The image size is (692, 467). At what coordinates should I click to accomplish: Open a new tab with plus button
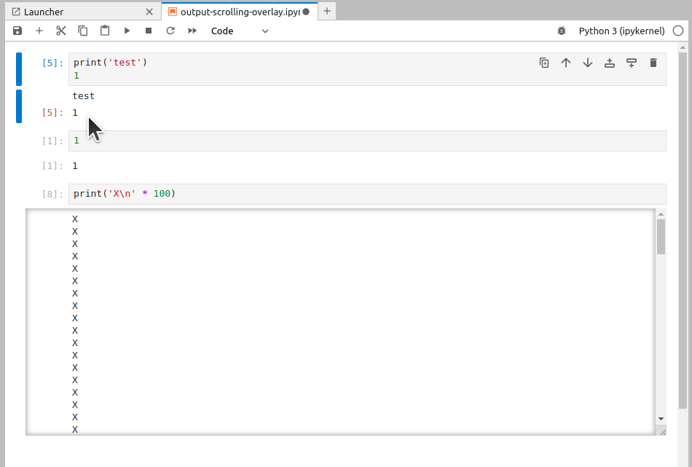[327, 12]
